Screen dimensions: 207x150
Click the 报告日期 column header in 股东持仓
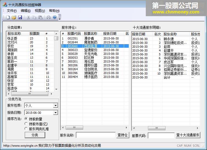pos(113,34)
